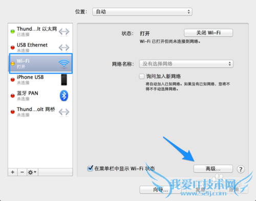Click yellow status dot of Wi-Fi
Viewport: 256px width, 201px height.
[13, 63]
